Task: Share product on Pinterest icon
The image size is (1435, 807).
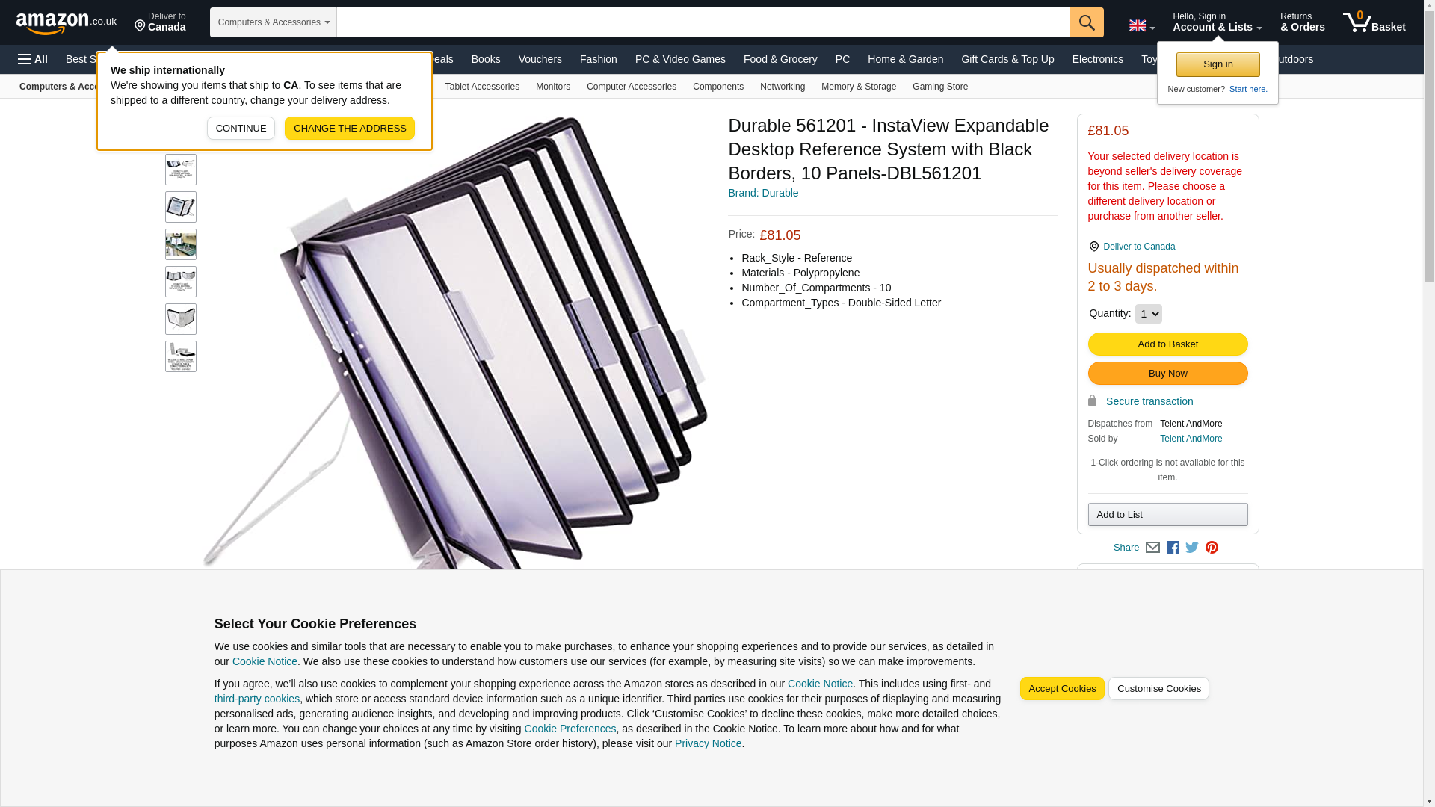Action: point(1212,548)
